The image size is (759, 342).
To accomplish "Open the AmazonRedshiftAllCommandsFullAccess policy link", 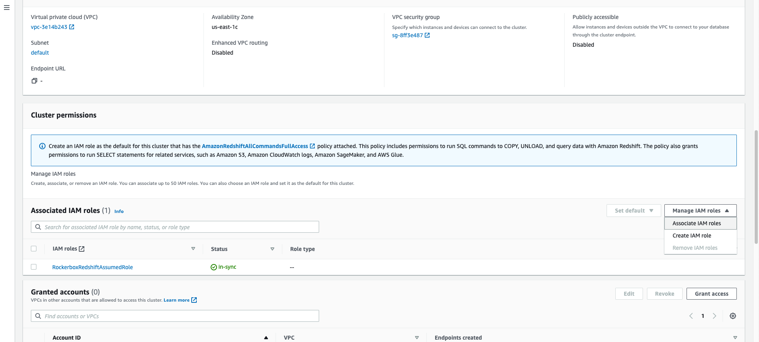I will tap(255, 146).
